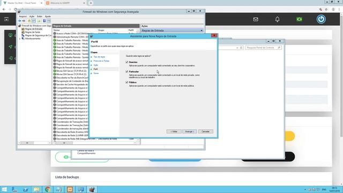The image size is (343, 193).
Task: Collapse the Regras de Entrada actions section
Action: (202, 31)
